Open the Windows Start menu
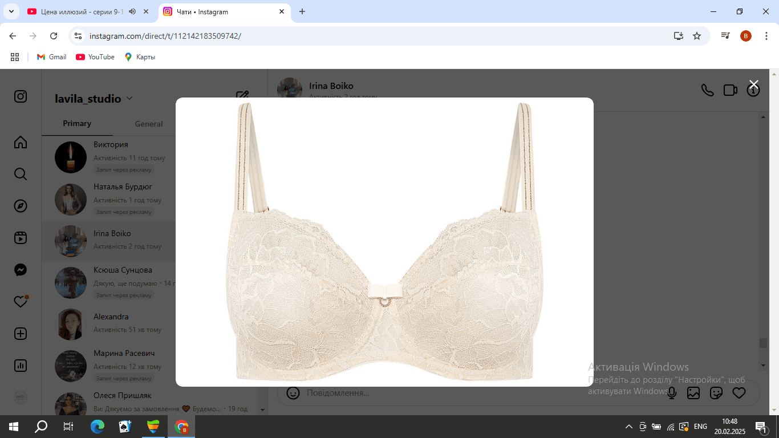779x438 pixels. (14, 427)
